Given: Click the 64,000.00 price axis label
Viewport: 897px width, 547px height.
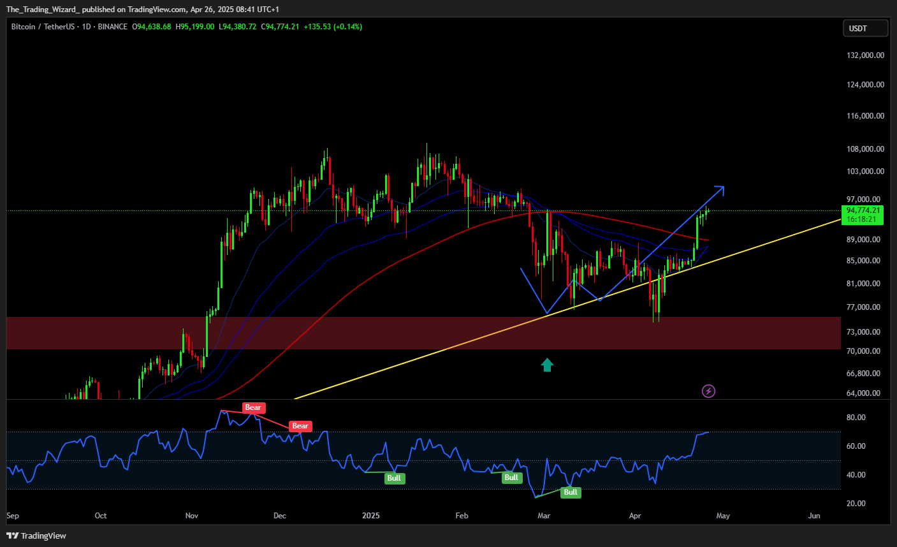Looking at the screenshot, I should click(863, 393).
